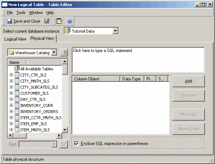This screenshot has width=215, height=164.
Task: Toggle Enclose SQL expression in parentheses checkbox
Action: click(x=76, y=143)
